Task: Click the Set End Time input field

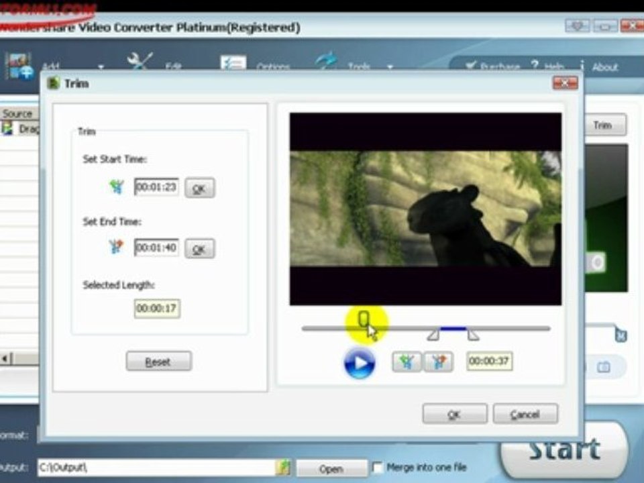Action: (156, 248)
